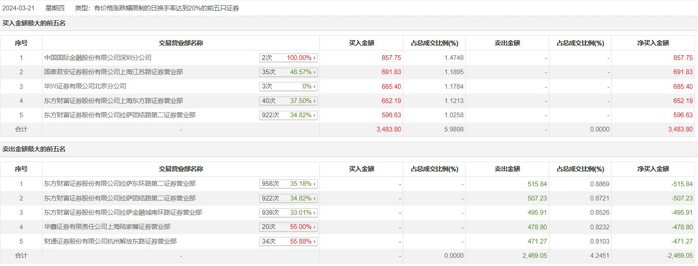This screenshot has height=266, width=698.
Task: Select the 买入金额最大的前五名 section heading
Action: [34, 23]
